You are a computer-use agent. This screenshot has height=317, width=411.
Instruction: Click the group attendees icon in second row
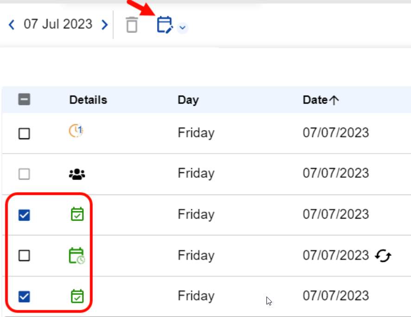point(76,172)
